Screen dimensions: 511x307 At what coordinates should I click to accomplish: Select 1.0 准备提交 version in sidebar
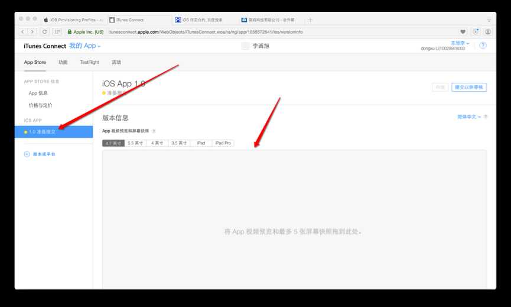pyautogui.click(x=54, y=132)
